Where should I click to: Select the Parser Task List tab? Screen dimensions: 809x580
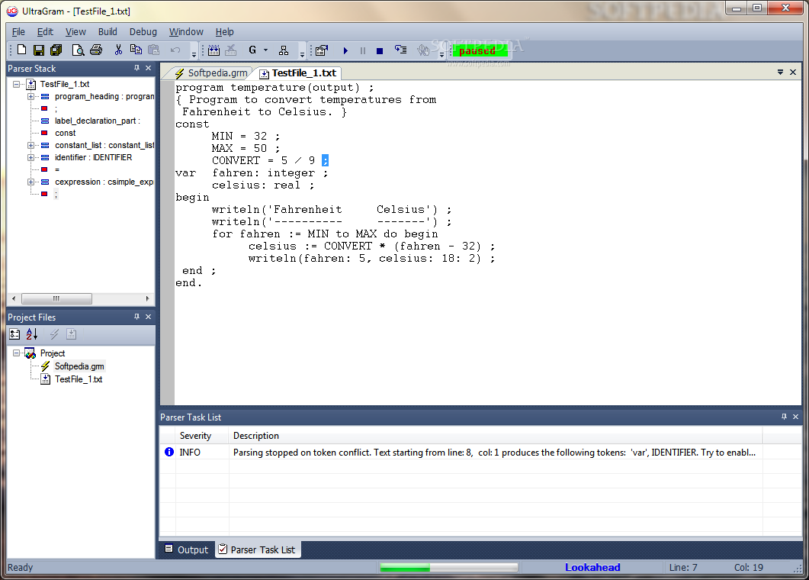click(x=257, y=549)
